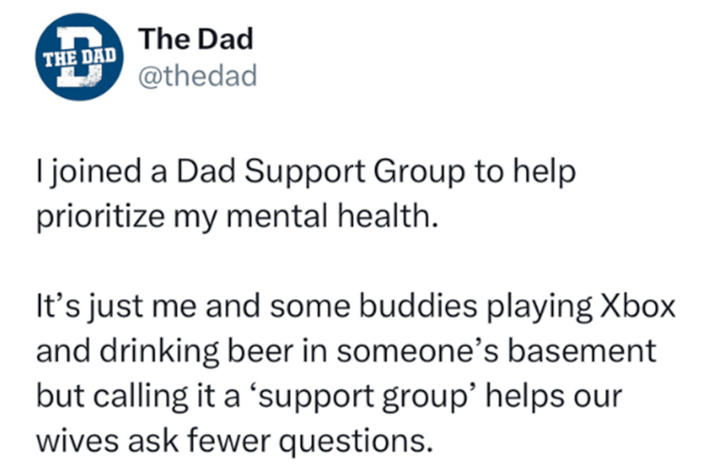Click the @thedad handle
The height and width of the screenshot is (472, 710).
[197, 76]
